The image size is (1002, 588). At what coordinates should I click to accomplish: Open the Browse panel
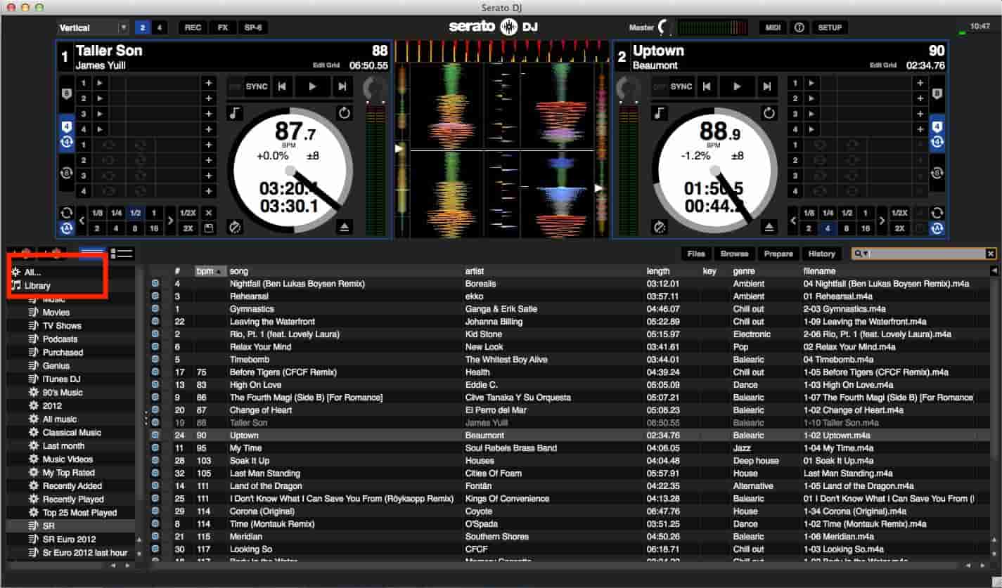[734, 254]
